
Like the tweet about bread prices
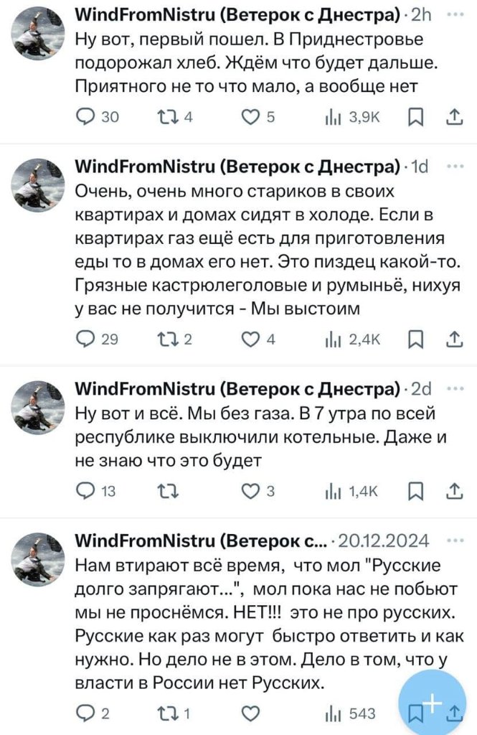pyautogui.click(x=250, y=118)
